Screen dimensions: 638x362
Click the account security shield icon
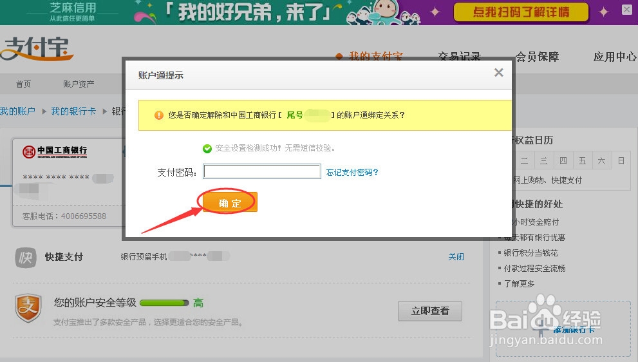coord(28,309)
